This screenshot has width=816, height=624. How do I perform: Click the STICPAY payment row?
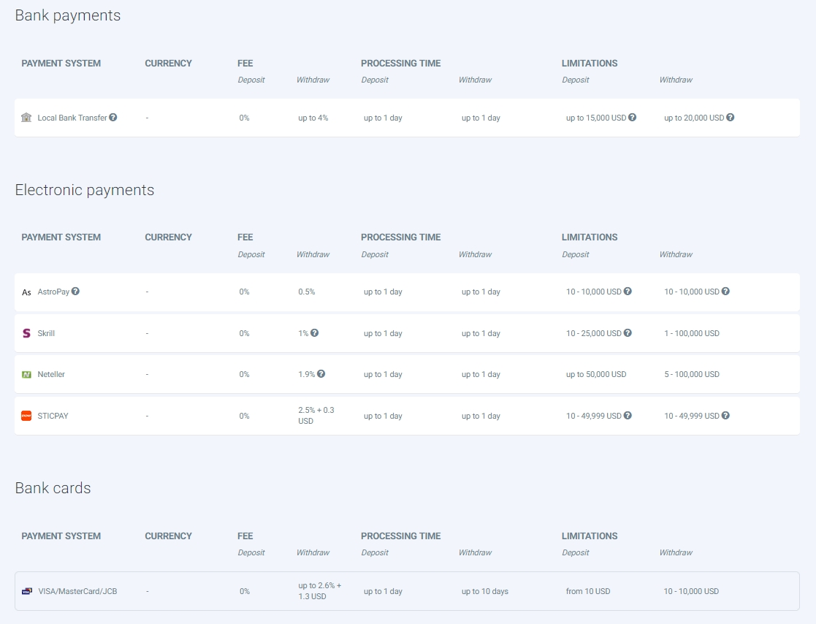53,415
